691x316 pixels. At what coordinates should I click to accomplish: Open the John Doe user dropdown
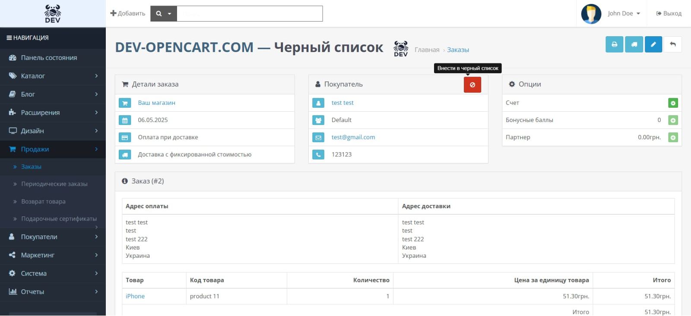point(624,13)
